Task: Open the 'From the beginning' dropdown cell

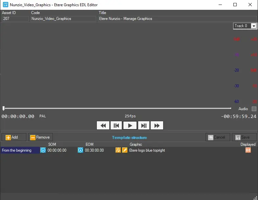Action: (20, 150)
